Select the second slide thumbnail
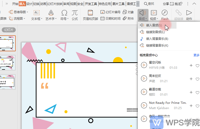The width and height of the screenshot is (200, 129). [x=8, y=63]
